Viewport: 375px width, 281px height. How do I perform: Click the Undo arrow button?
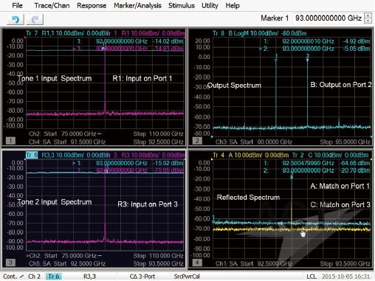point(16,19)
